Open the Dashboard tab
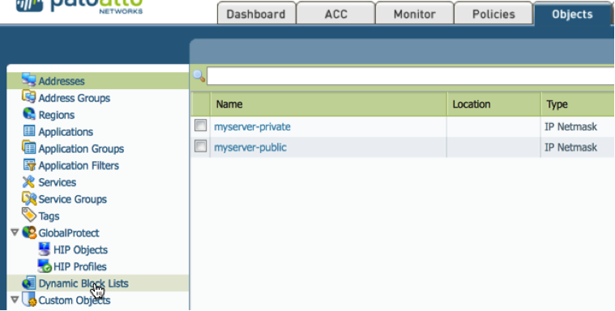 pos(256,14)
